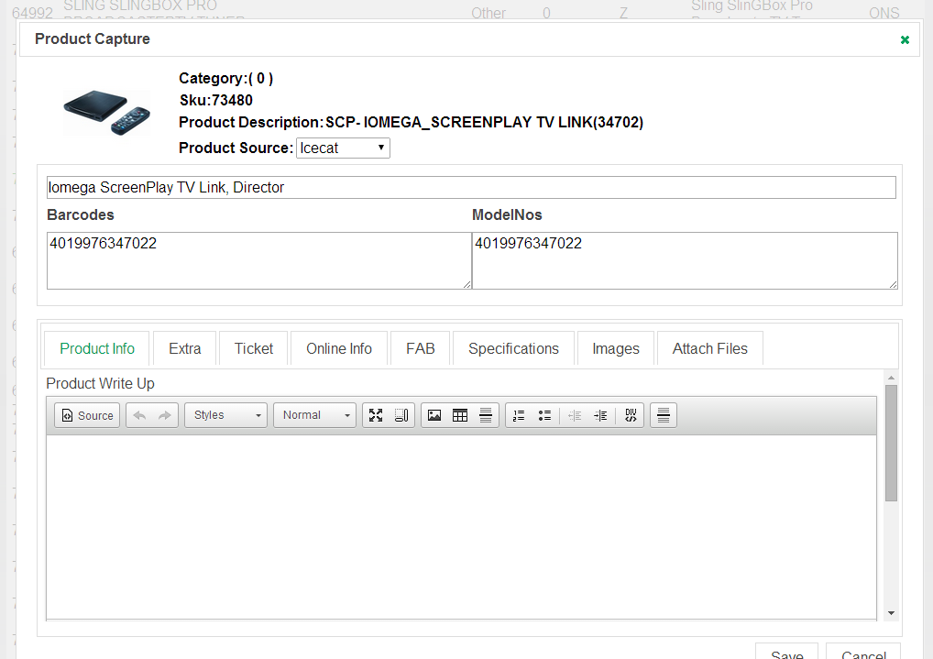Click the scrollbar down arrow
The width and height of the screenshot is (933, 659).
point(891,613)
